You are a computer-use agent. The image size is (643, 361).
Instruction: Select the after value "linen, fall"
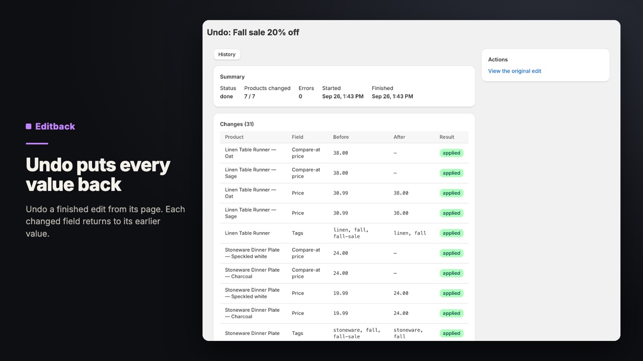pyautogui.click(x=410, y=233)
